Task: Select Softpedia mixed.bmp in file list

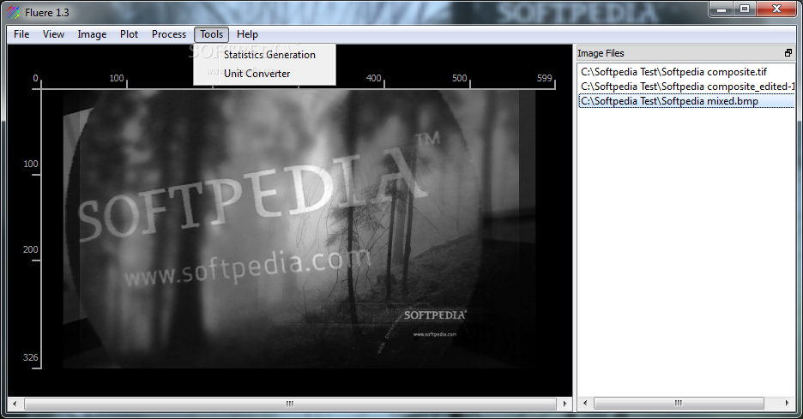Action: tap(686, 101)
